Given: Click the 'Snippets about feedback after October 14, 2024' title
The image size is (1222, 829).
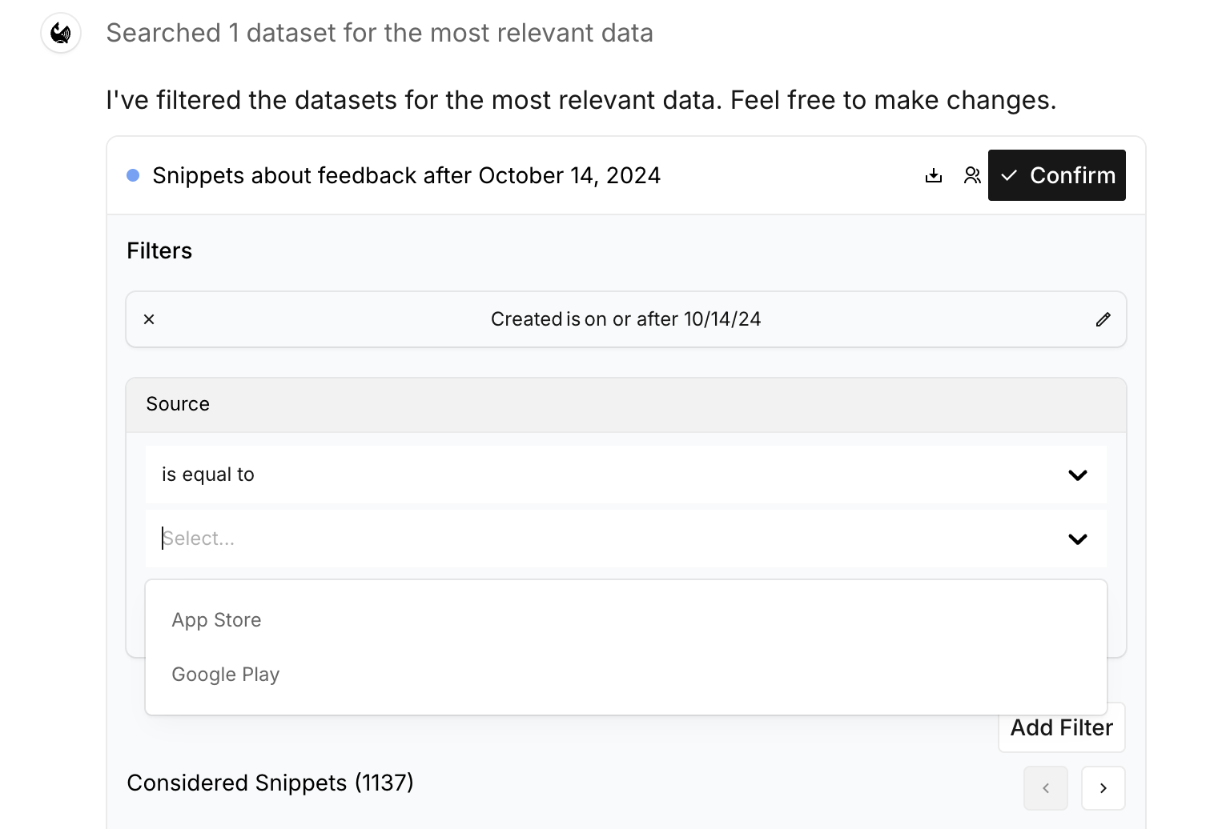Looking at the screenshot, I should coord(406,175).
